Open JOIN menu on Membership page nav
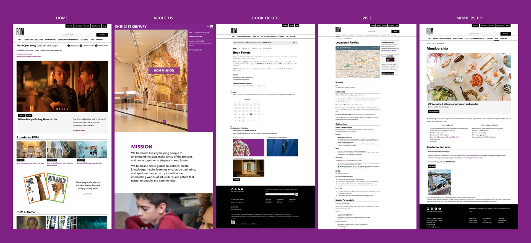Viewport: 531px width, 243px height. (496, 38)
